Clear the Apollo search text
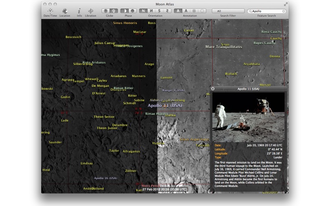The width and height of the screenshot is (330, 206). [283, 11]
